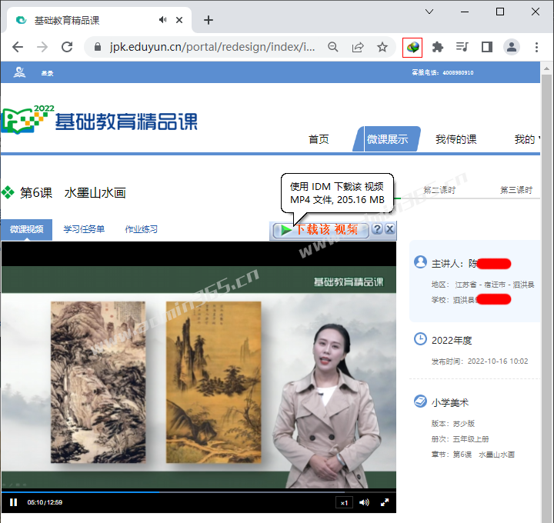Screen dimensions: 554x523
Task: Click the 登录 link in blue header
Action: pos(47,74)
